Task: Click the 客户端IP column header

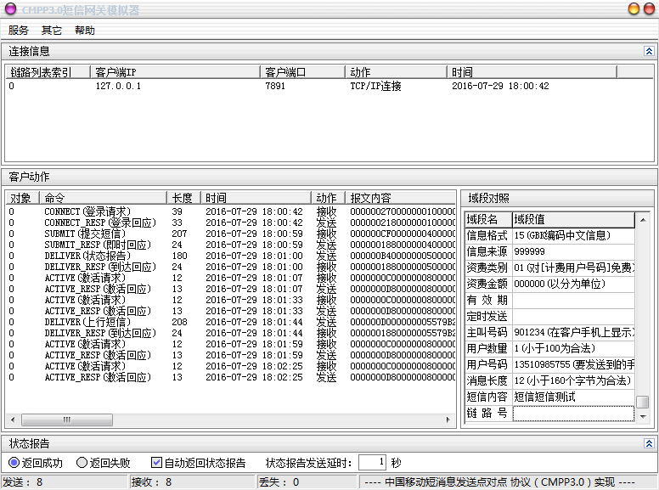Action: click(174, 72)
